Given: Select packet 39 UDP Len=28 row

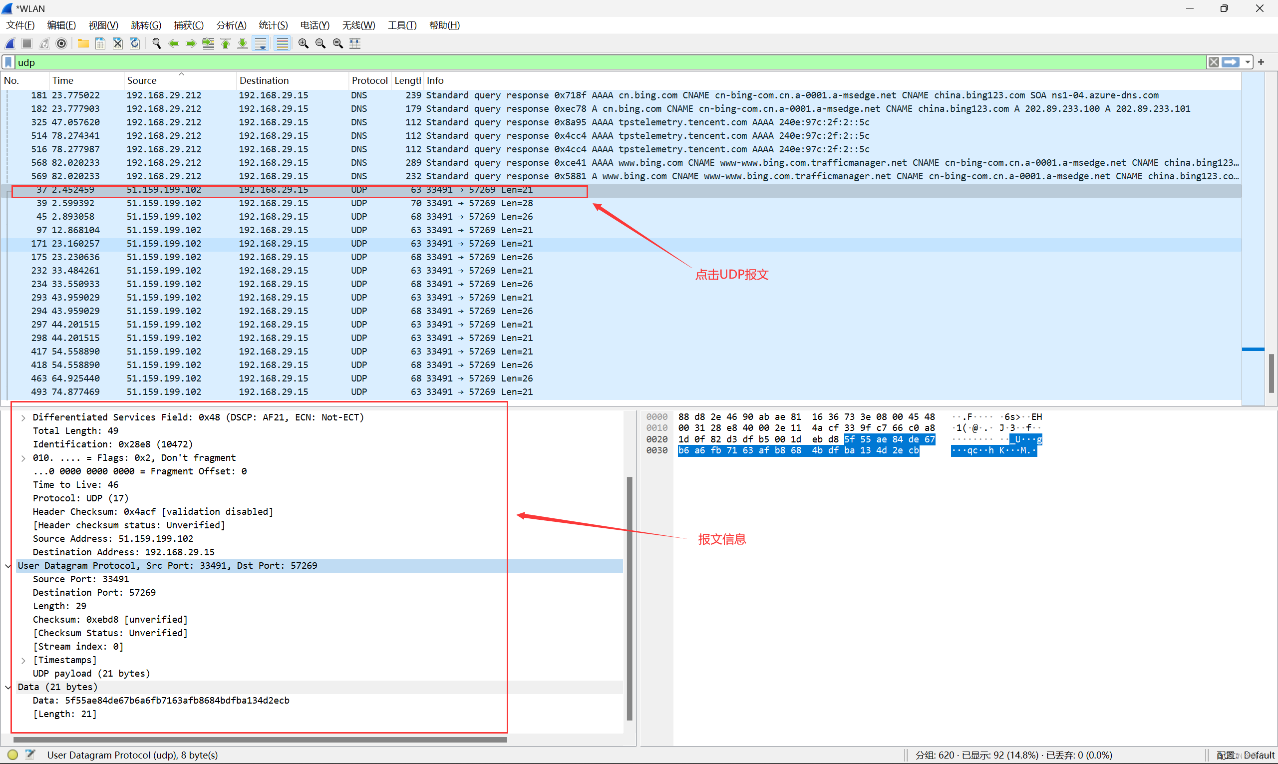Looking at the screenshot, I should (x=621, y=203).
